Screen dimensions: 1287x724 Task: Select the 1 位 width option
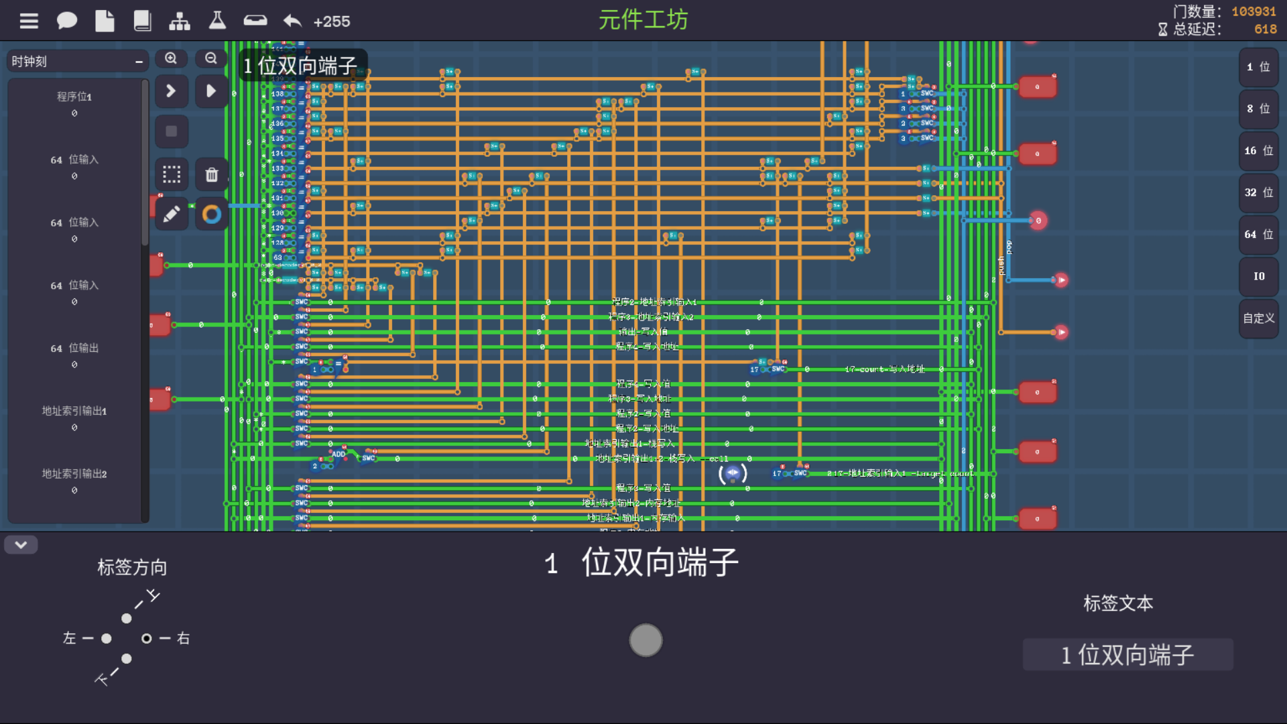[x=1258, y=67]
